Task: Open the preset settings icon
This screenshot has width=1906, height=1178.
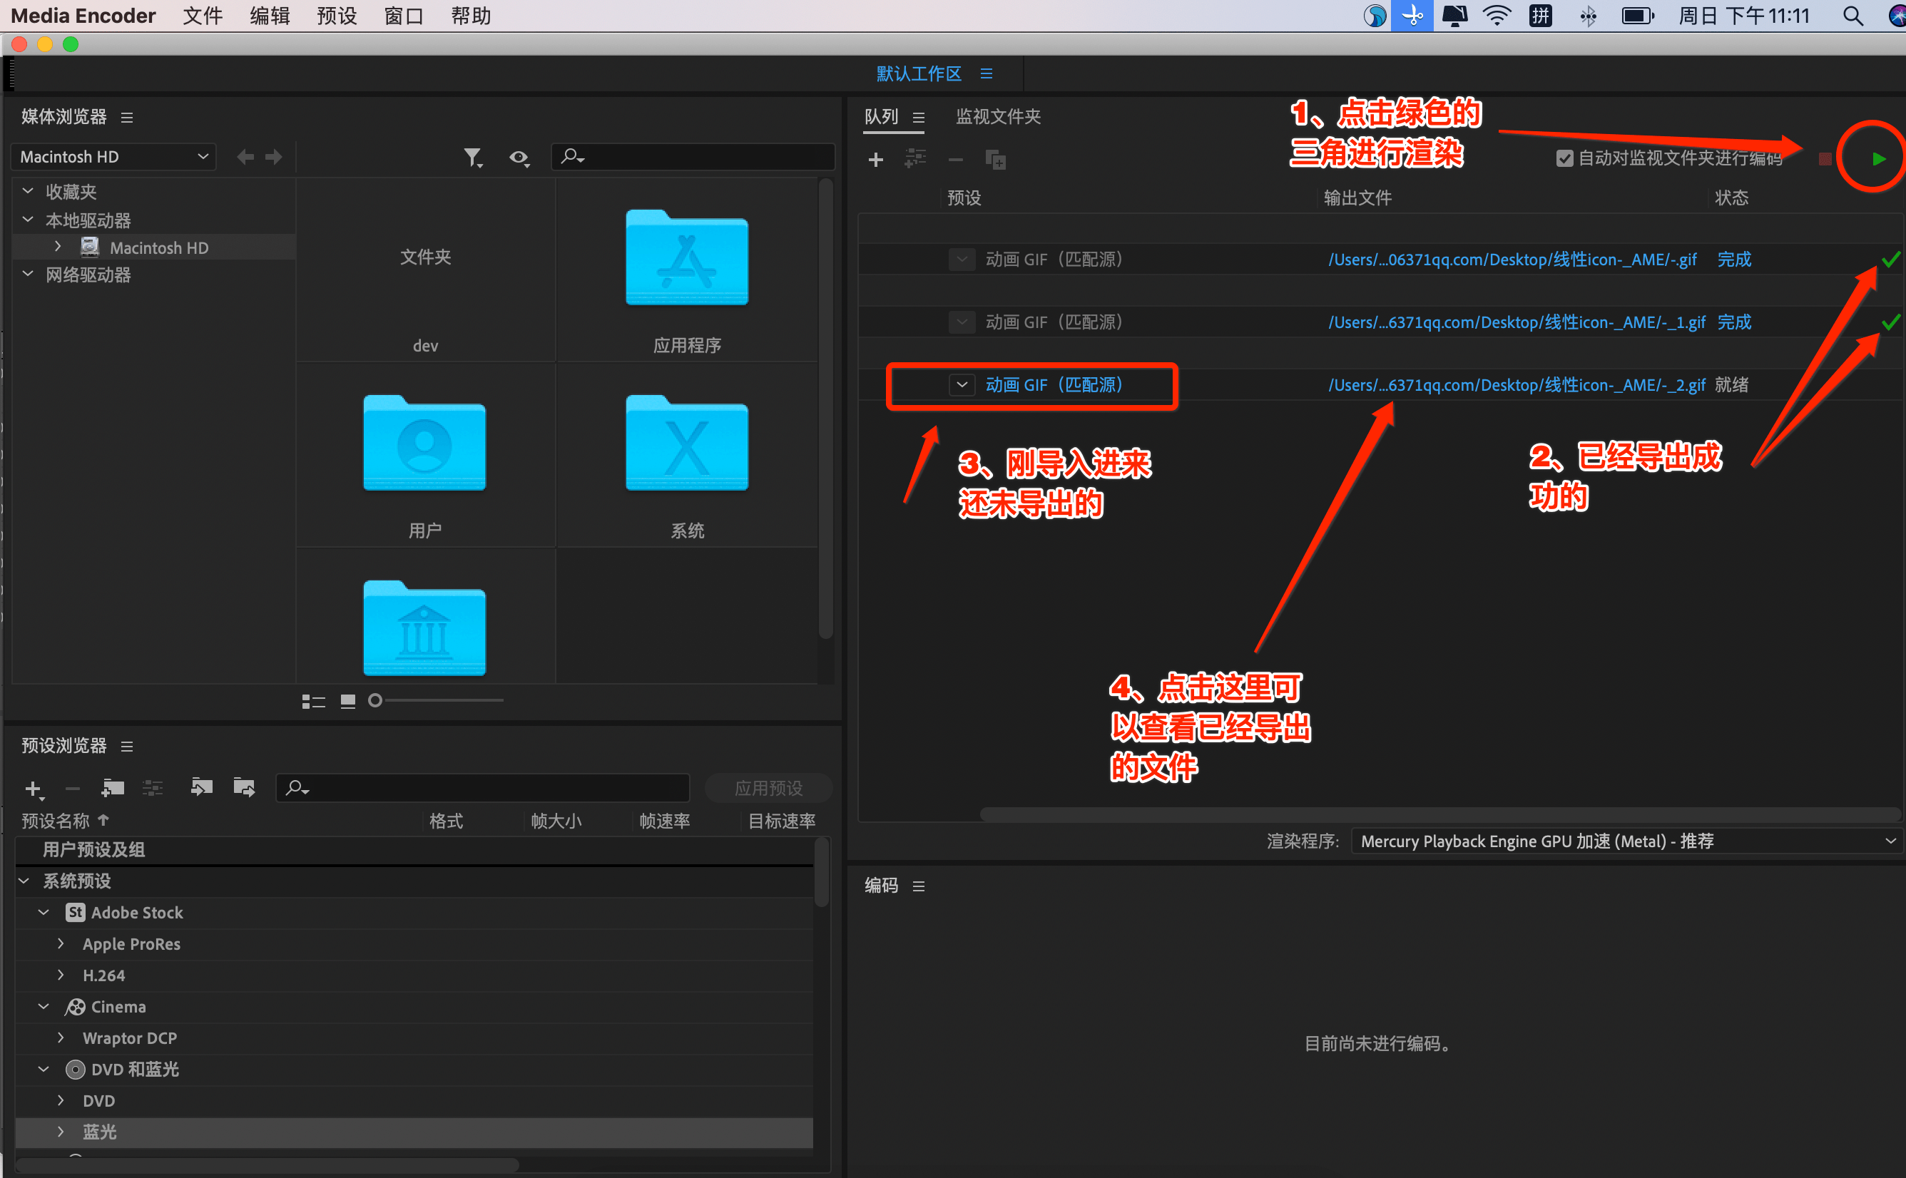Action: point(153,789)
